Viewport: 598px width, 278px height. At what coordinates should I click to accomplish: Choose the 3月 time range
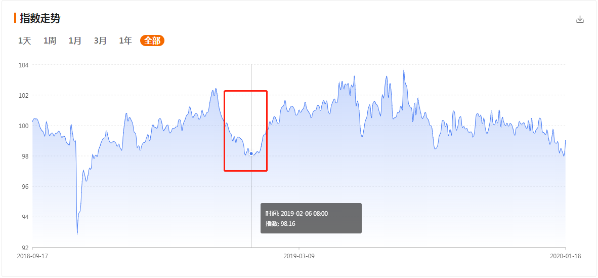(100, 41)
